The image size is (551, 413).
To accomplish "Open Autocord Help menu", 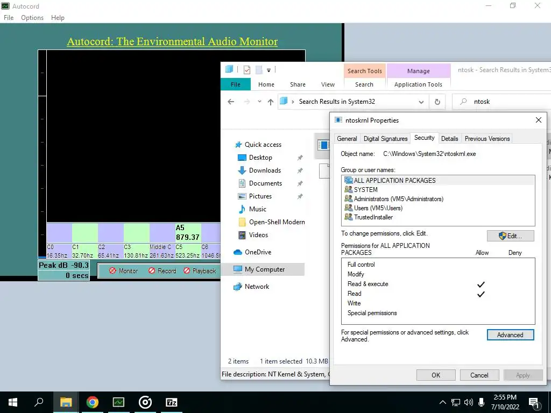I will pyautogui.click(x=58, y=18).
